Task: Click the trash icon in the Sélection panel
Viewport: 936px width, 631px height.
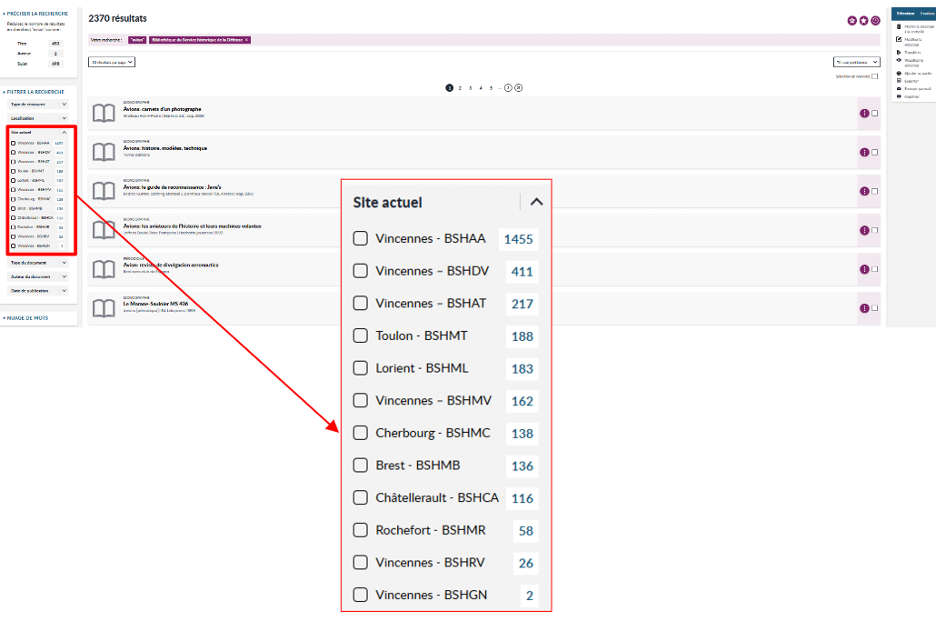Action: click(899, 27)
